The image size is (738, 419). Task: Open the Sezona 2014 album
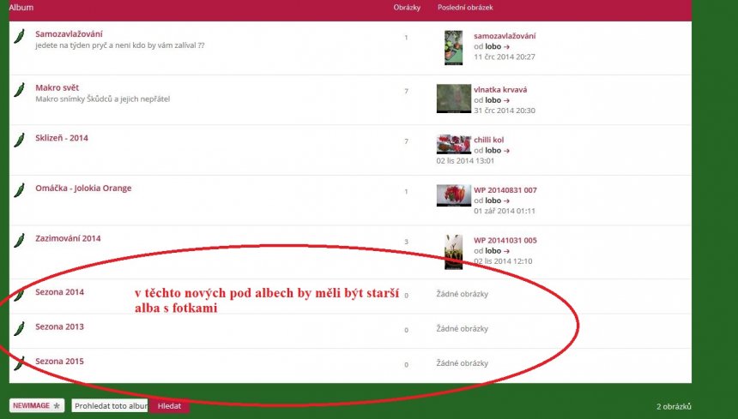[x=59, y=292]
